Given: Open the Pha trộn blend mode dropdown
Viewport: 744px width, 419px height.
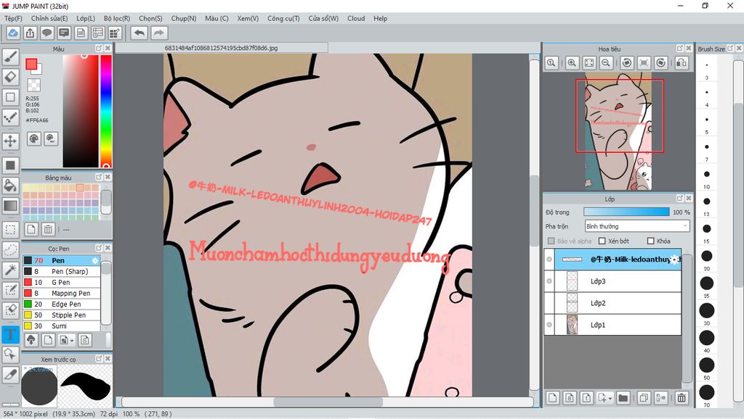Looking at the screenshot, I should pos(636,226).
